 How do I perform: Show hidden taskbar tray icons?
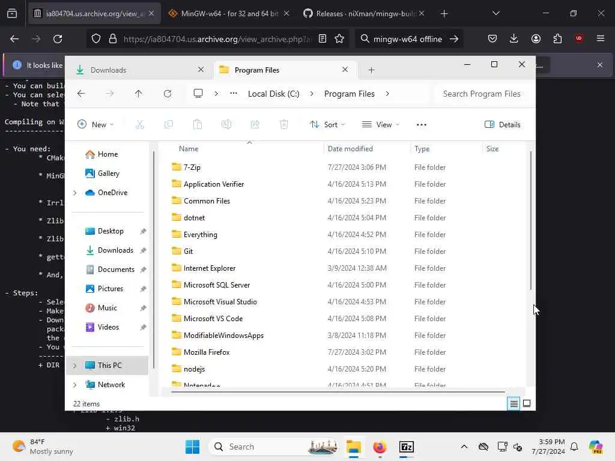(464, 447)
